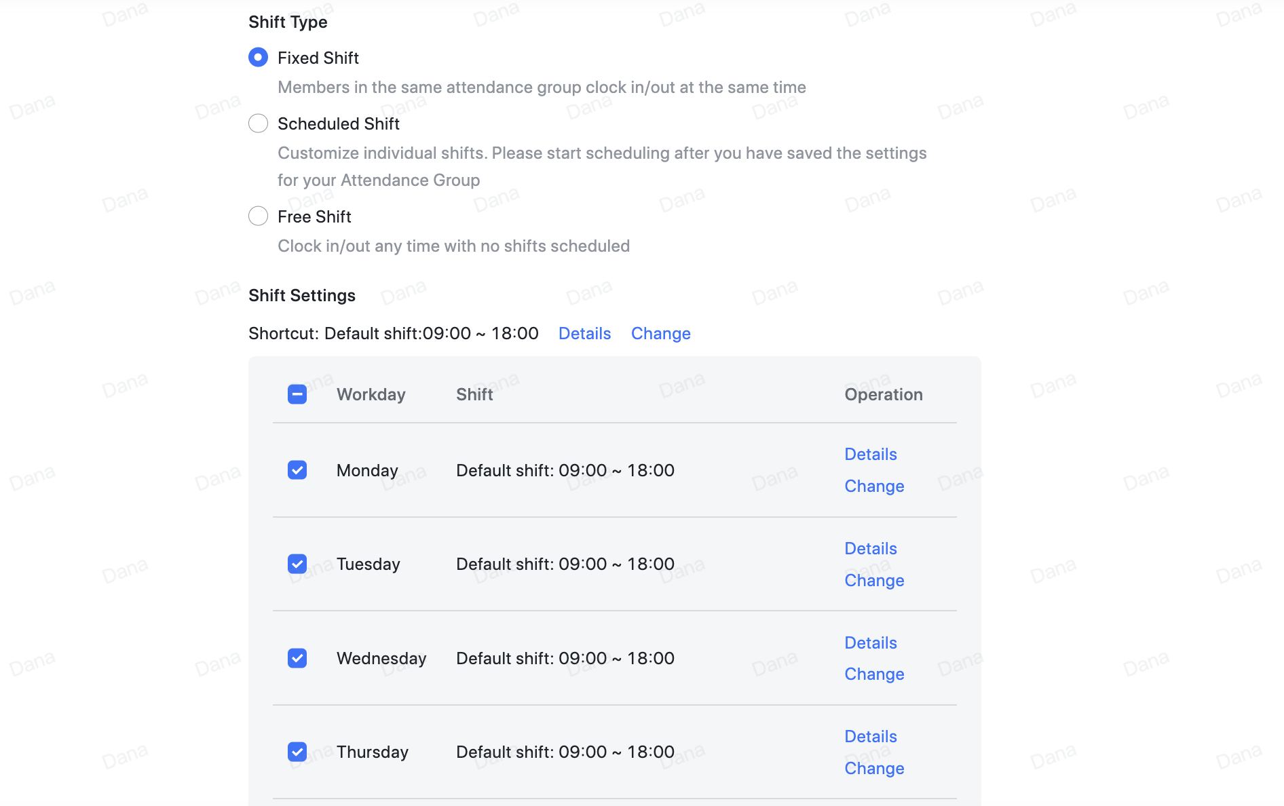1284x806 pixels.
Task: Change Wednesday's shift
Action: [x=874, y=674]
